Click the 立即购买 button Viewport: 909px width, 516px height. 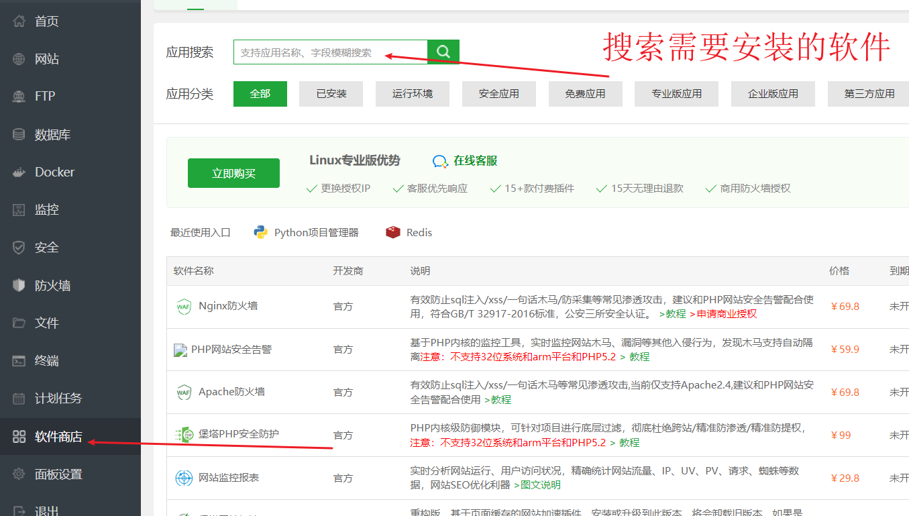[233, 173]
